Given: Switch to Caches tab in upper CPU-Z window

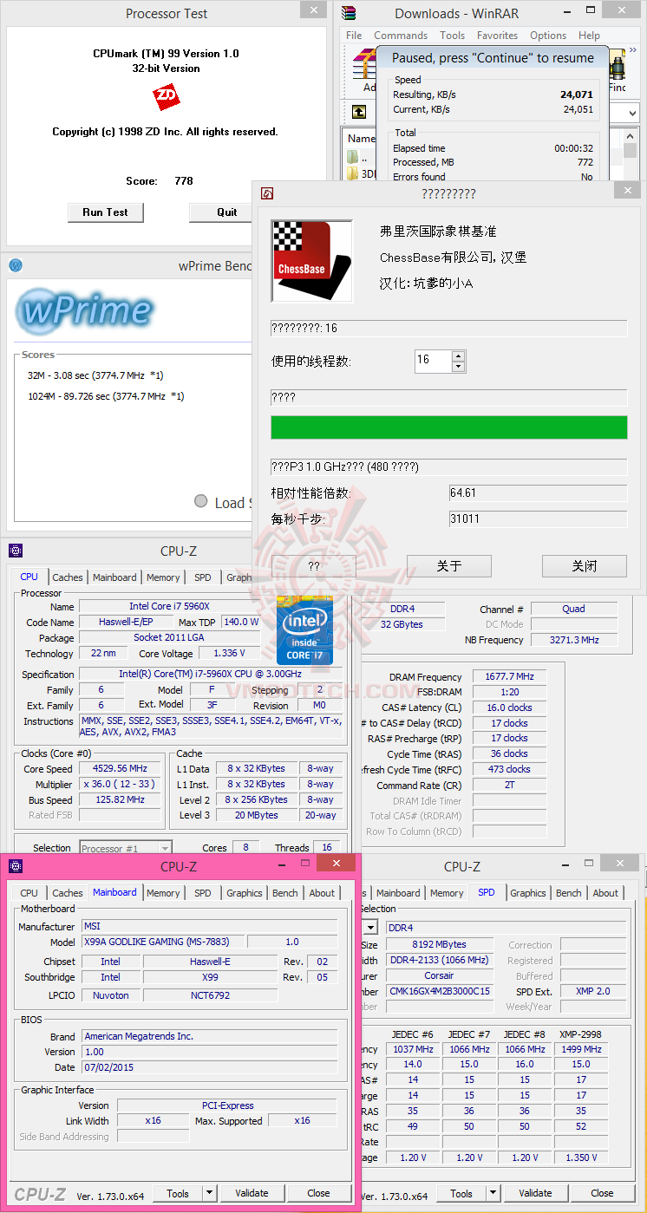Looking at the screenshot, I should pos(68,577).
